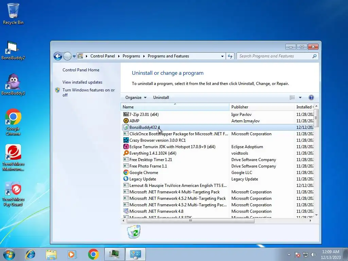
Task: Open the Recycle Bin desktop icon
Action: click(13, 14)
